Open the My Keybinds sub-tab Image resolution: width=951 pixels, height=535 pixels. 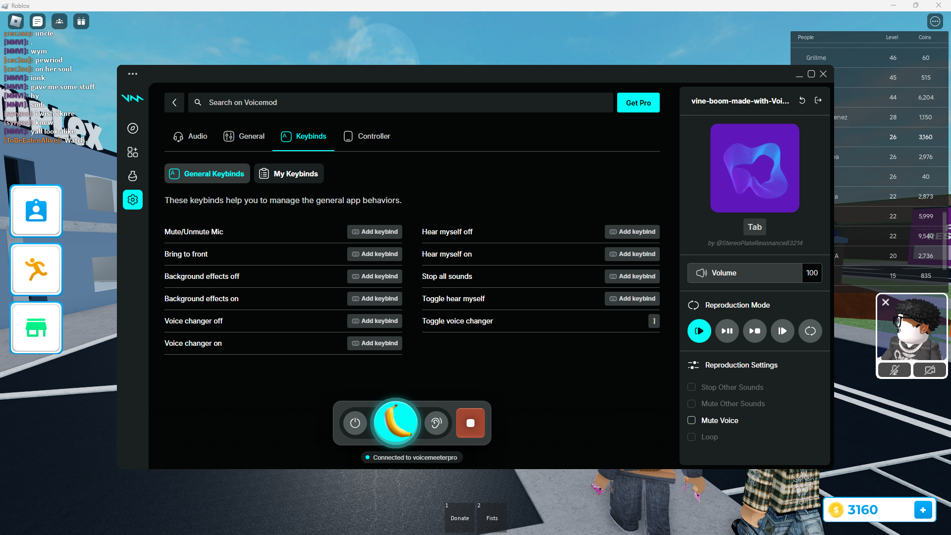pos(289,174)
